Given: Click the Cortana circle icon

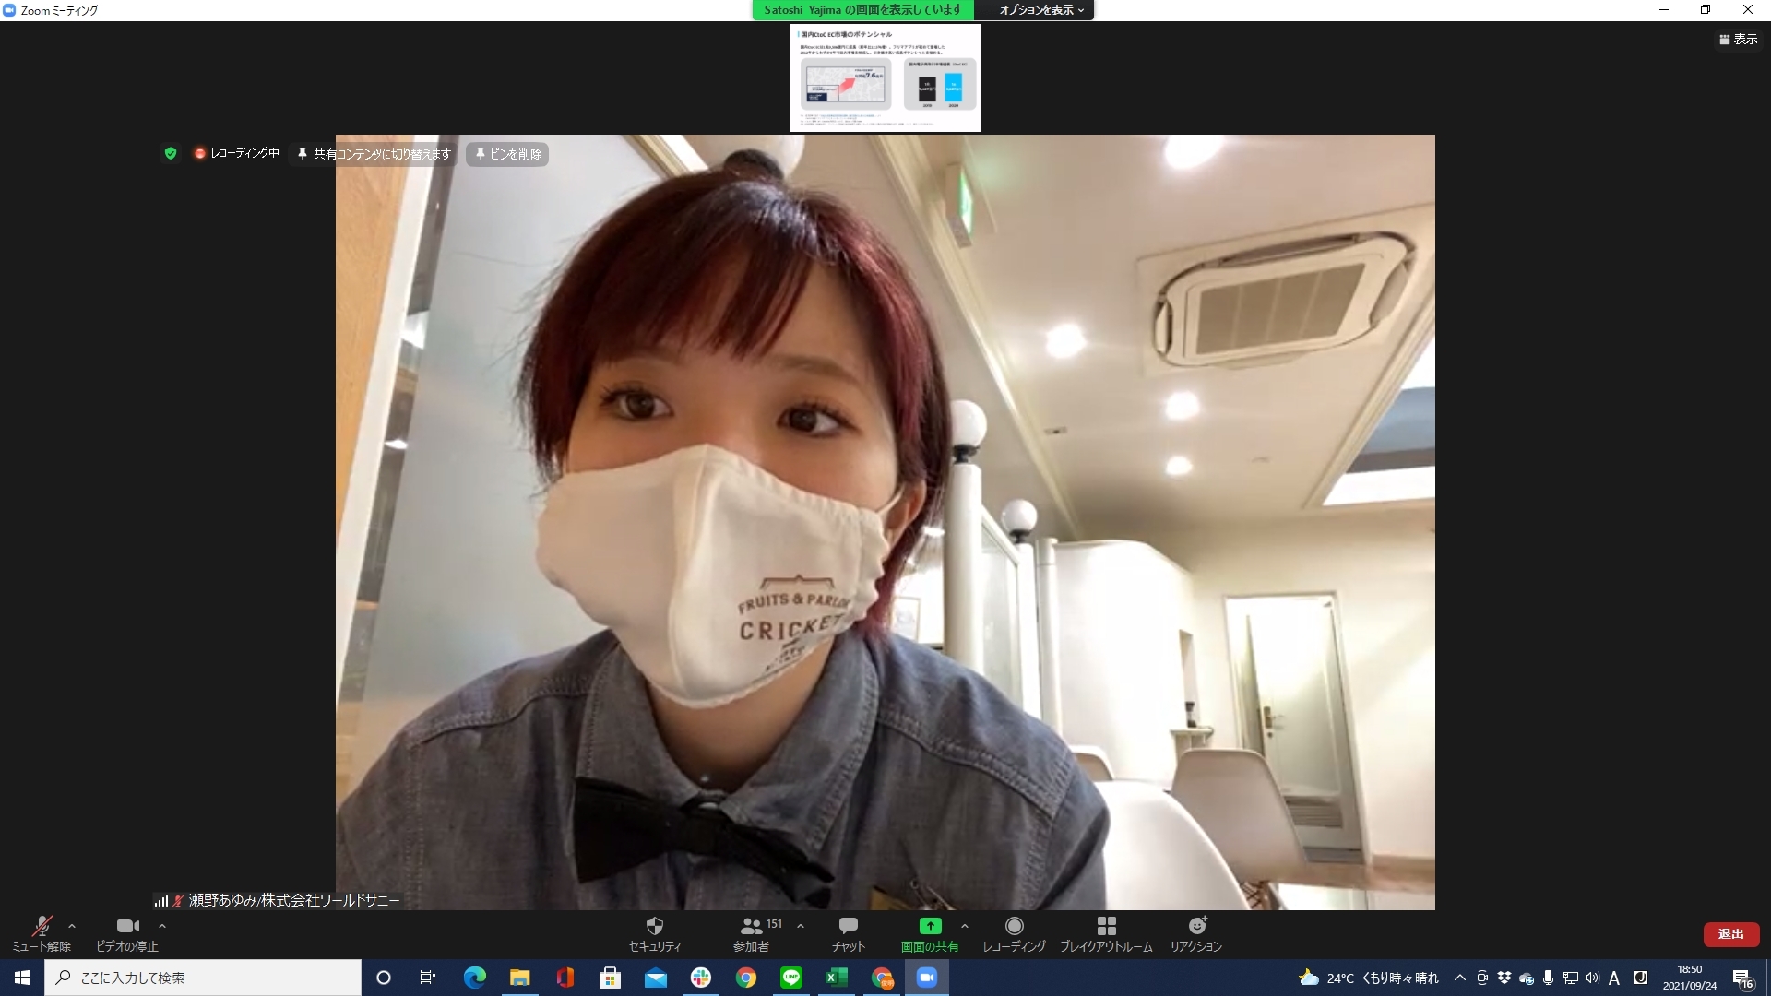Looking at the screenshot, I should tap(384, 978).
